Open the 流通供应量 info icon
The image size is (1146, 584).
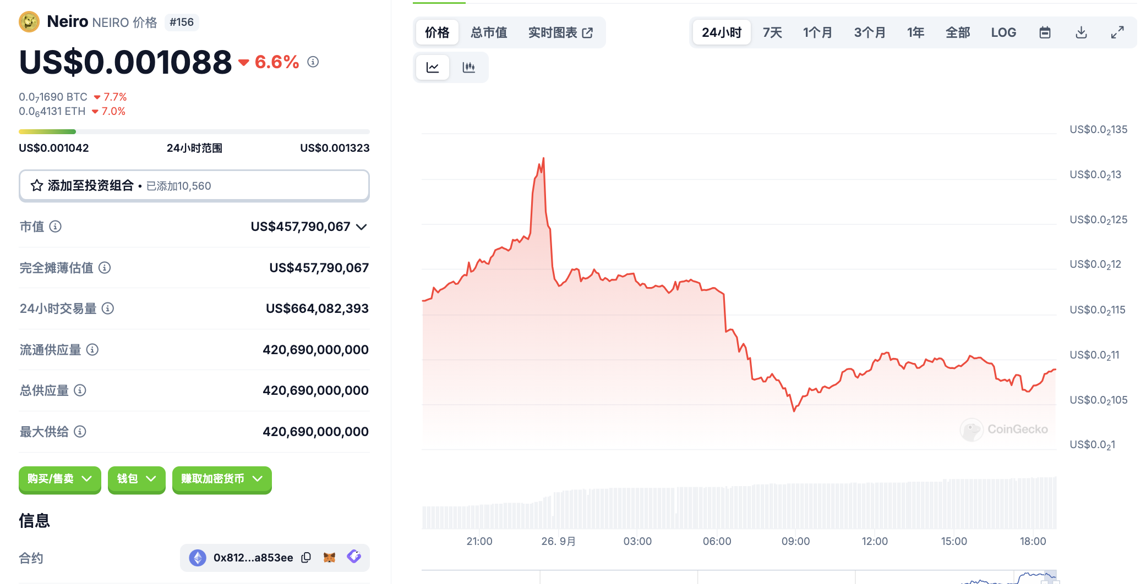[92, 350]
